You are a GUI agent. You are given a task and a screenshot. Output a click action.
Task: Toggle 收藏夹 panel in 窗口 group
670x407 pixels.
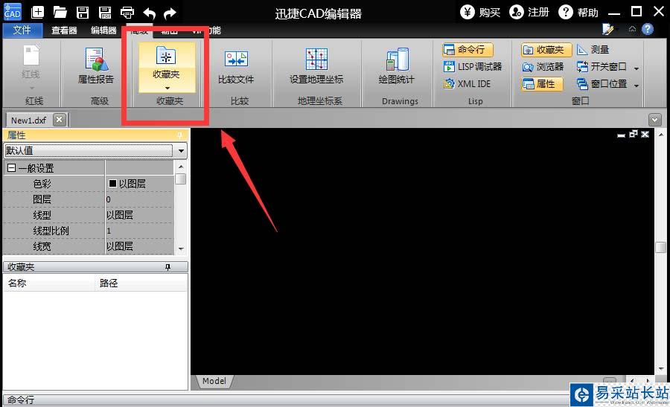pyautogui.click(x=546, y=50)
